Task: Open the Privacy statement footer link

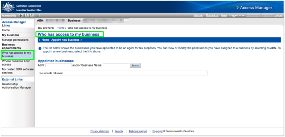Action: tap(100, 131)
